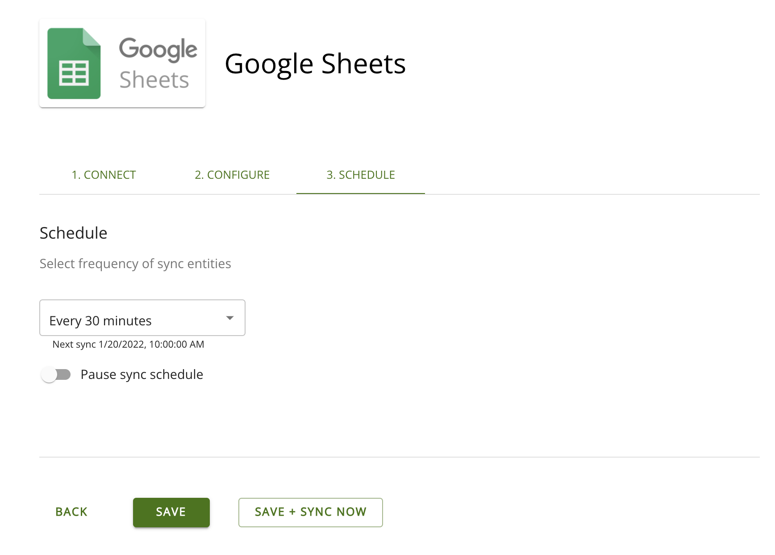Switch to the Connect tab

(x=104, y=175)
